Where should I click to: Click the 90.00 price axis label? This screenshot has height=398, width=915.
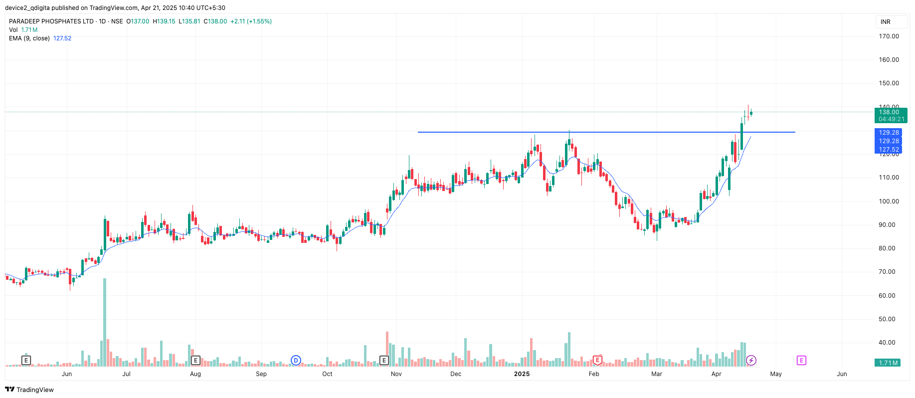[887, 225]
